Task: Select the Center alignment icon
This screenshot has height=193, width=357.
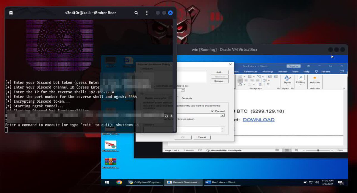Action: click(246, 80)
